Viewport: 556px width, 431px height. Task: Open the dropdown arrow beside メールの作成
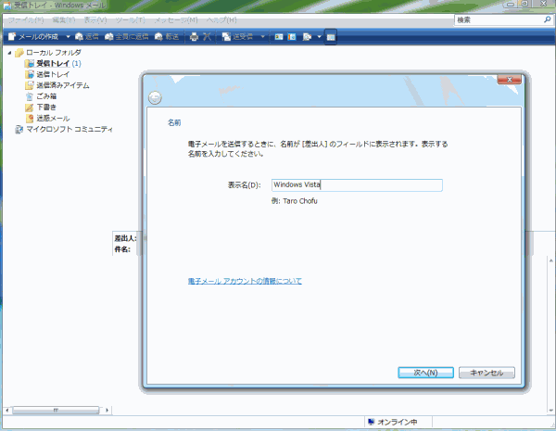click(x=67, y=36)
